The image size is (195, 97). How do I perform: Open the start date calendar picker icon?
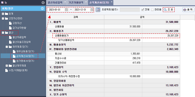pos(66,10)
